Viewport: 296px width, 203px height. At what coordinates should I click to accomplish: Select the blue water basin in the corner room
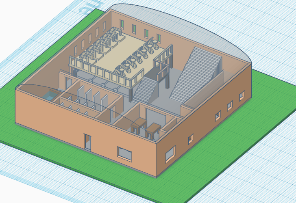coord(50,96)
